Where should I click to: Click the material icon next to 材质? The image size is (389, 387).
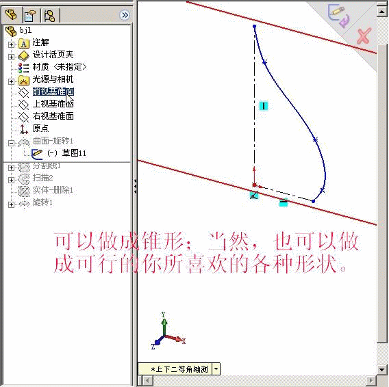[24, 68]
